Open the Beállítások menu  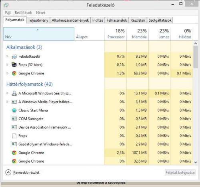pyautogui.click(x=23, y=13)
